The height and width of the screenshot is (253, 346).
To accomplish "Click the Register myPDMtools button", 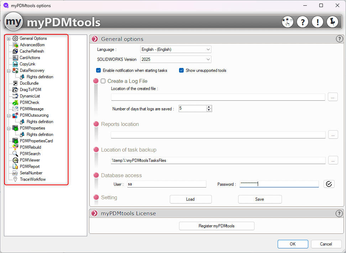I will coord(216,226).
